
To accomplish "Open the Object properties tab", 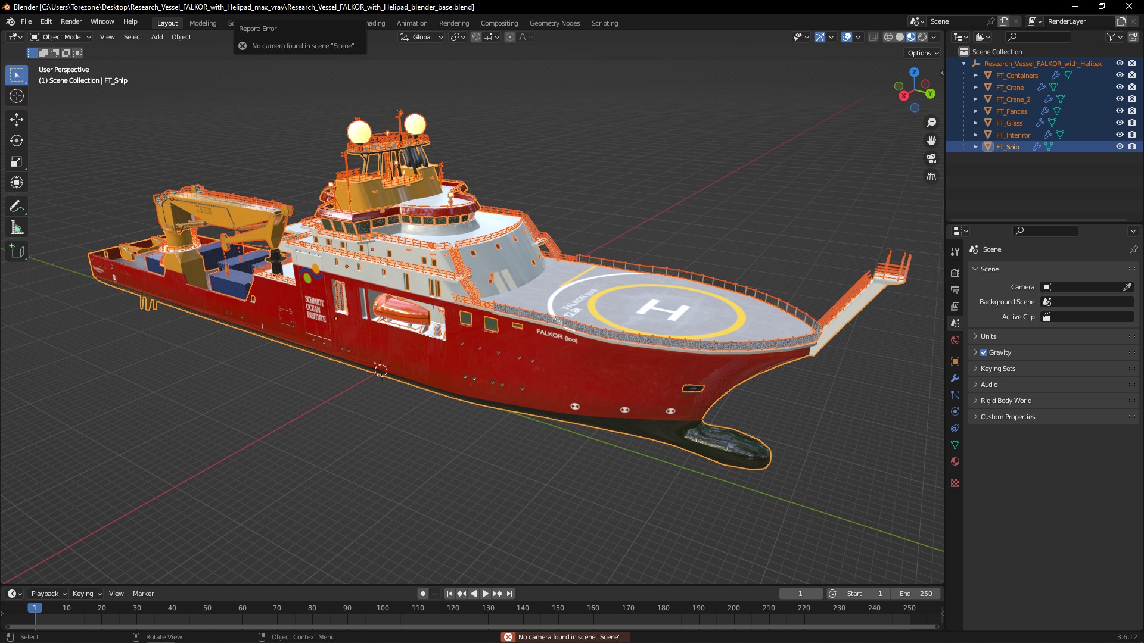I will click(x=955, y=361).
